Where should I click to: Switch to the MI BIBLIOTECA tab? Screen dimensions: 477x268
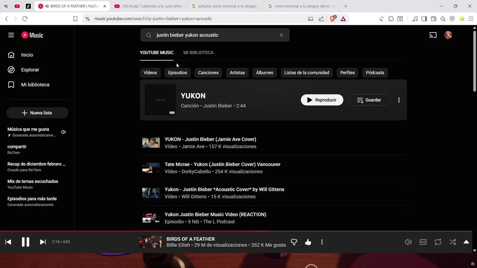198,52
